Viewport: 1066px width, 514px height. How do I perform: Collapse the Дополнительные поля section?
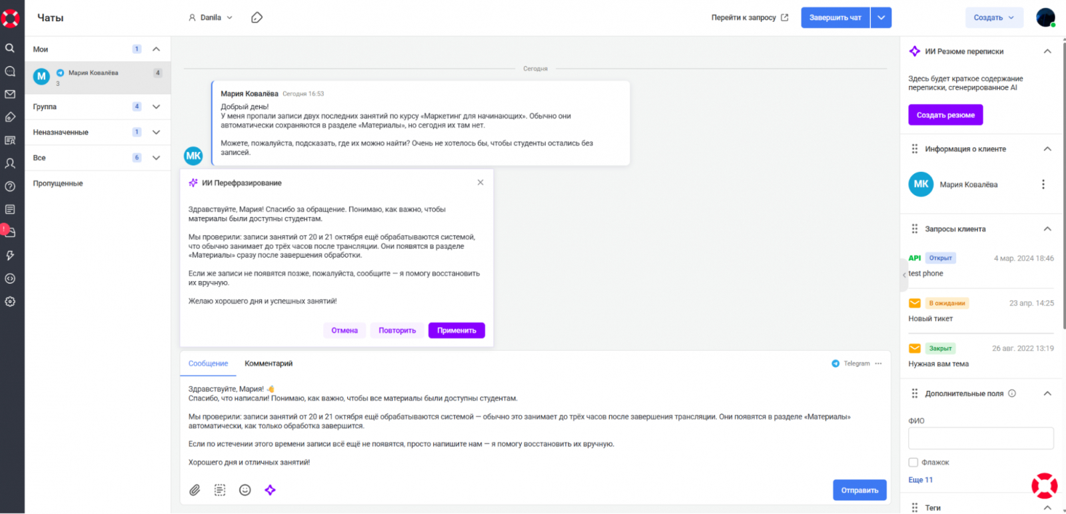coord(1047,393)
